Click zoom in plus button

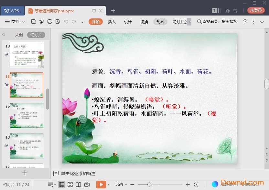pos(188,185)
